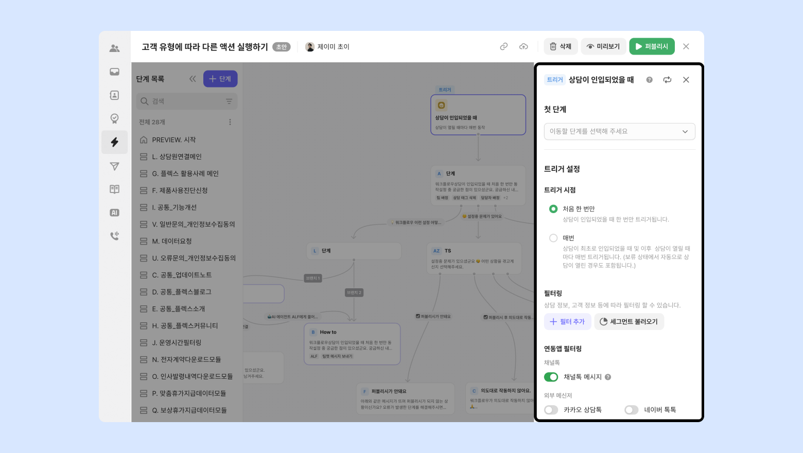
Task: Enable the 네이버 톡톡 toggle
Action: [x=632, y=410]
